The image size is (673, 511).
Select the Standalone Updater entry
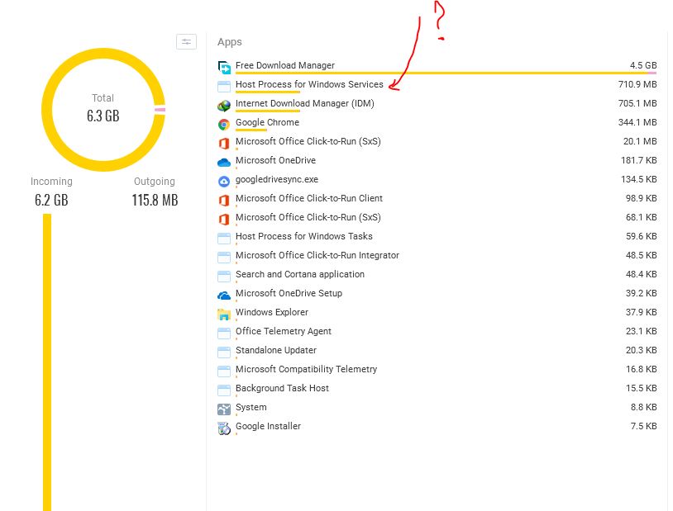coord(276,350)
